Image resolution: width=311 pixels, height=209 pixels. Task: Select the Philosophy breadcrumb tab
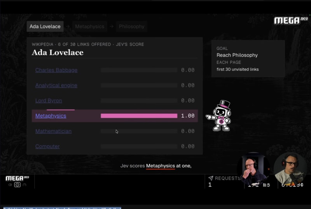[131, 26]
